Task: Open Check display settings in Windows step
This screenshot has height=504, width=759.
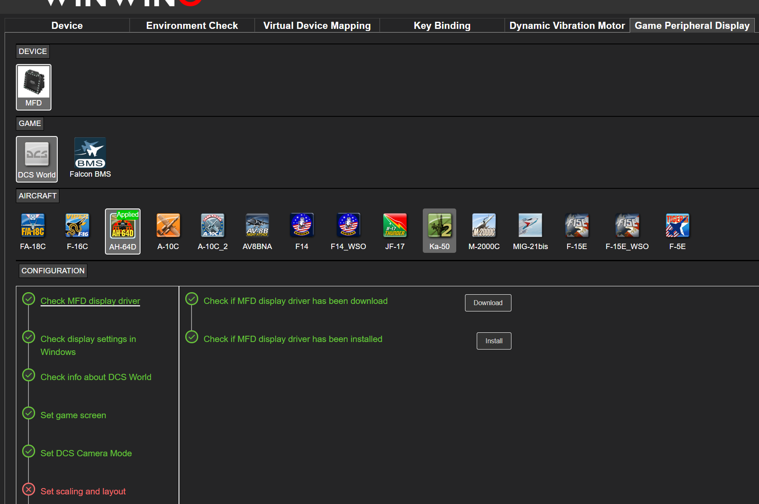Action: point(88,345)
